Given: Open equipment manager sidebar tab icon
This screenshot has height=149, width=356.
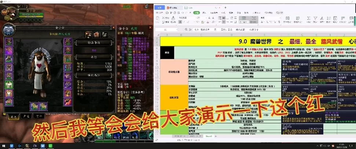Looking at the screenshot, I should tap(104, 34).
